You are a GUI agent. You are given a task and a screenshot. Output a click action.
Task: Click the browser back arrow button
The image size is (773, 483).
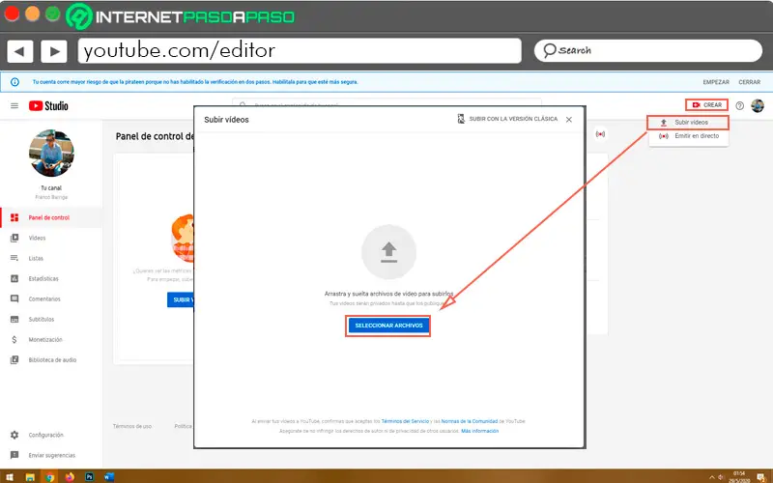pyautogui.click(x=19, y=51)
